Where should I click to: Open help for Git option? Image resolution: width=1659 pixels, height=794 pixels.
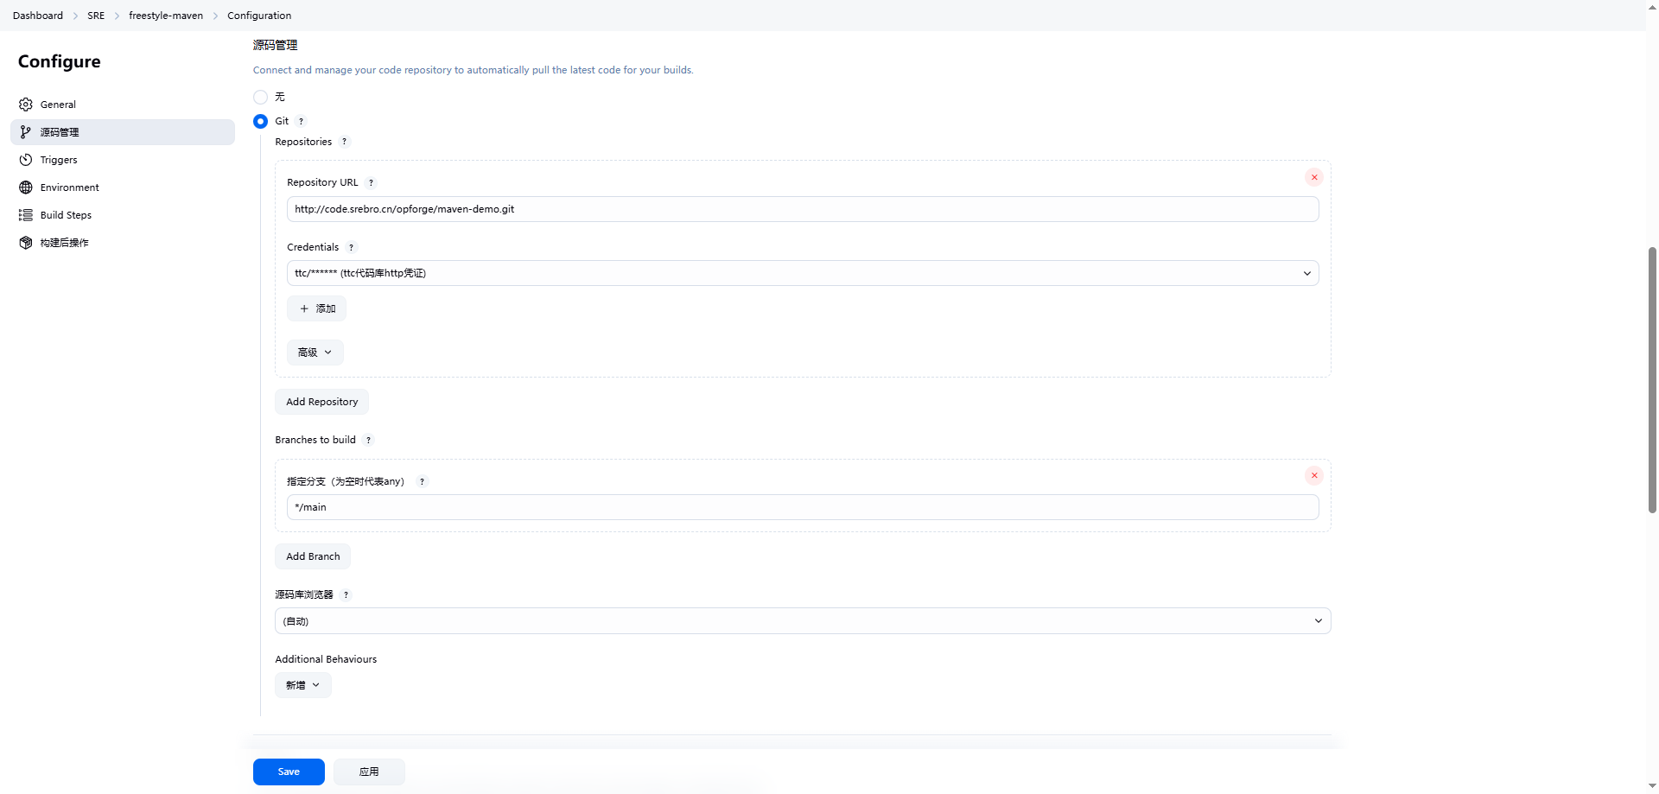(x=302, y=121)
